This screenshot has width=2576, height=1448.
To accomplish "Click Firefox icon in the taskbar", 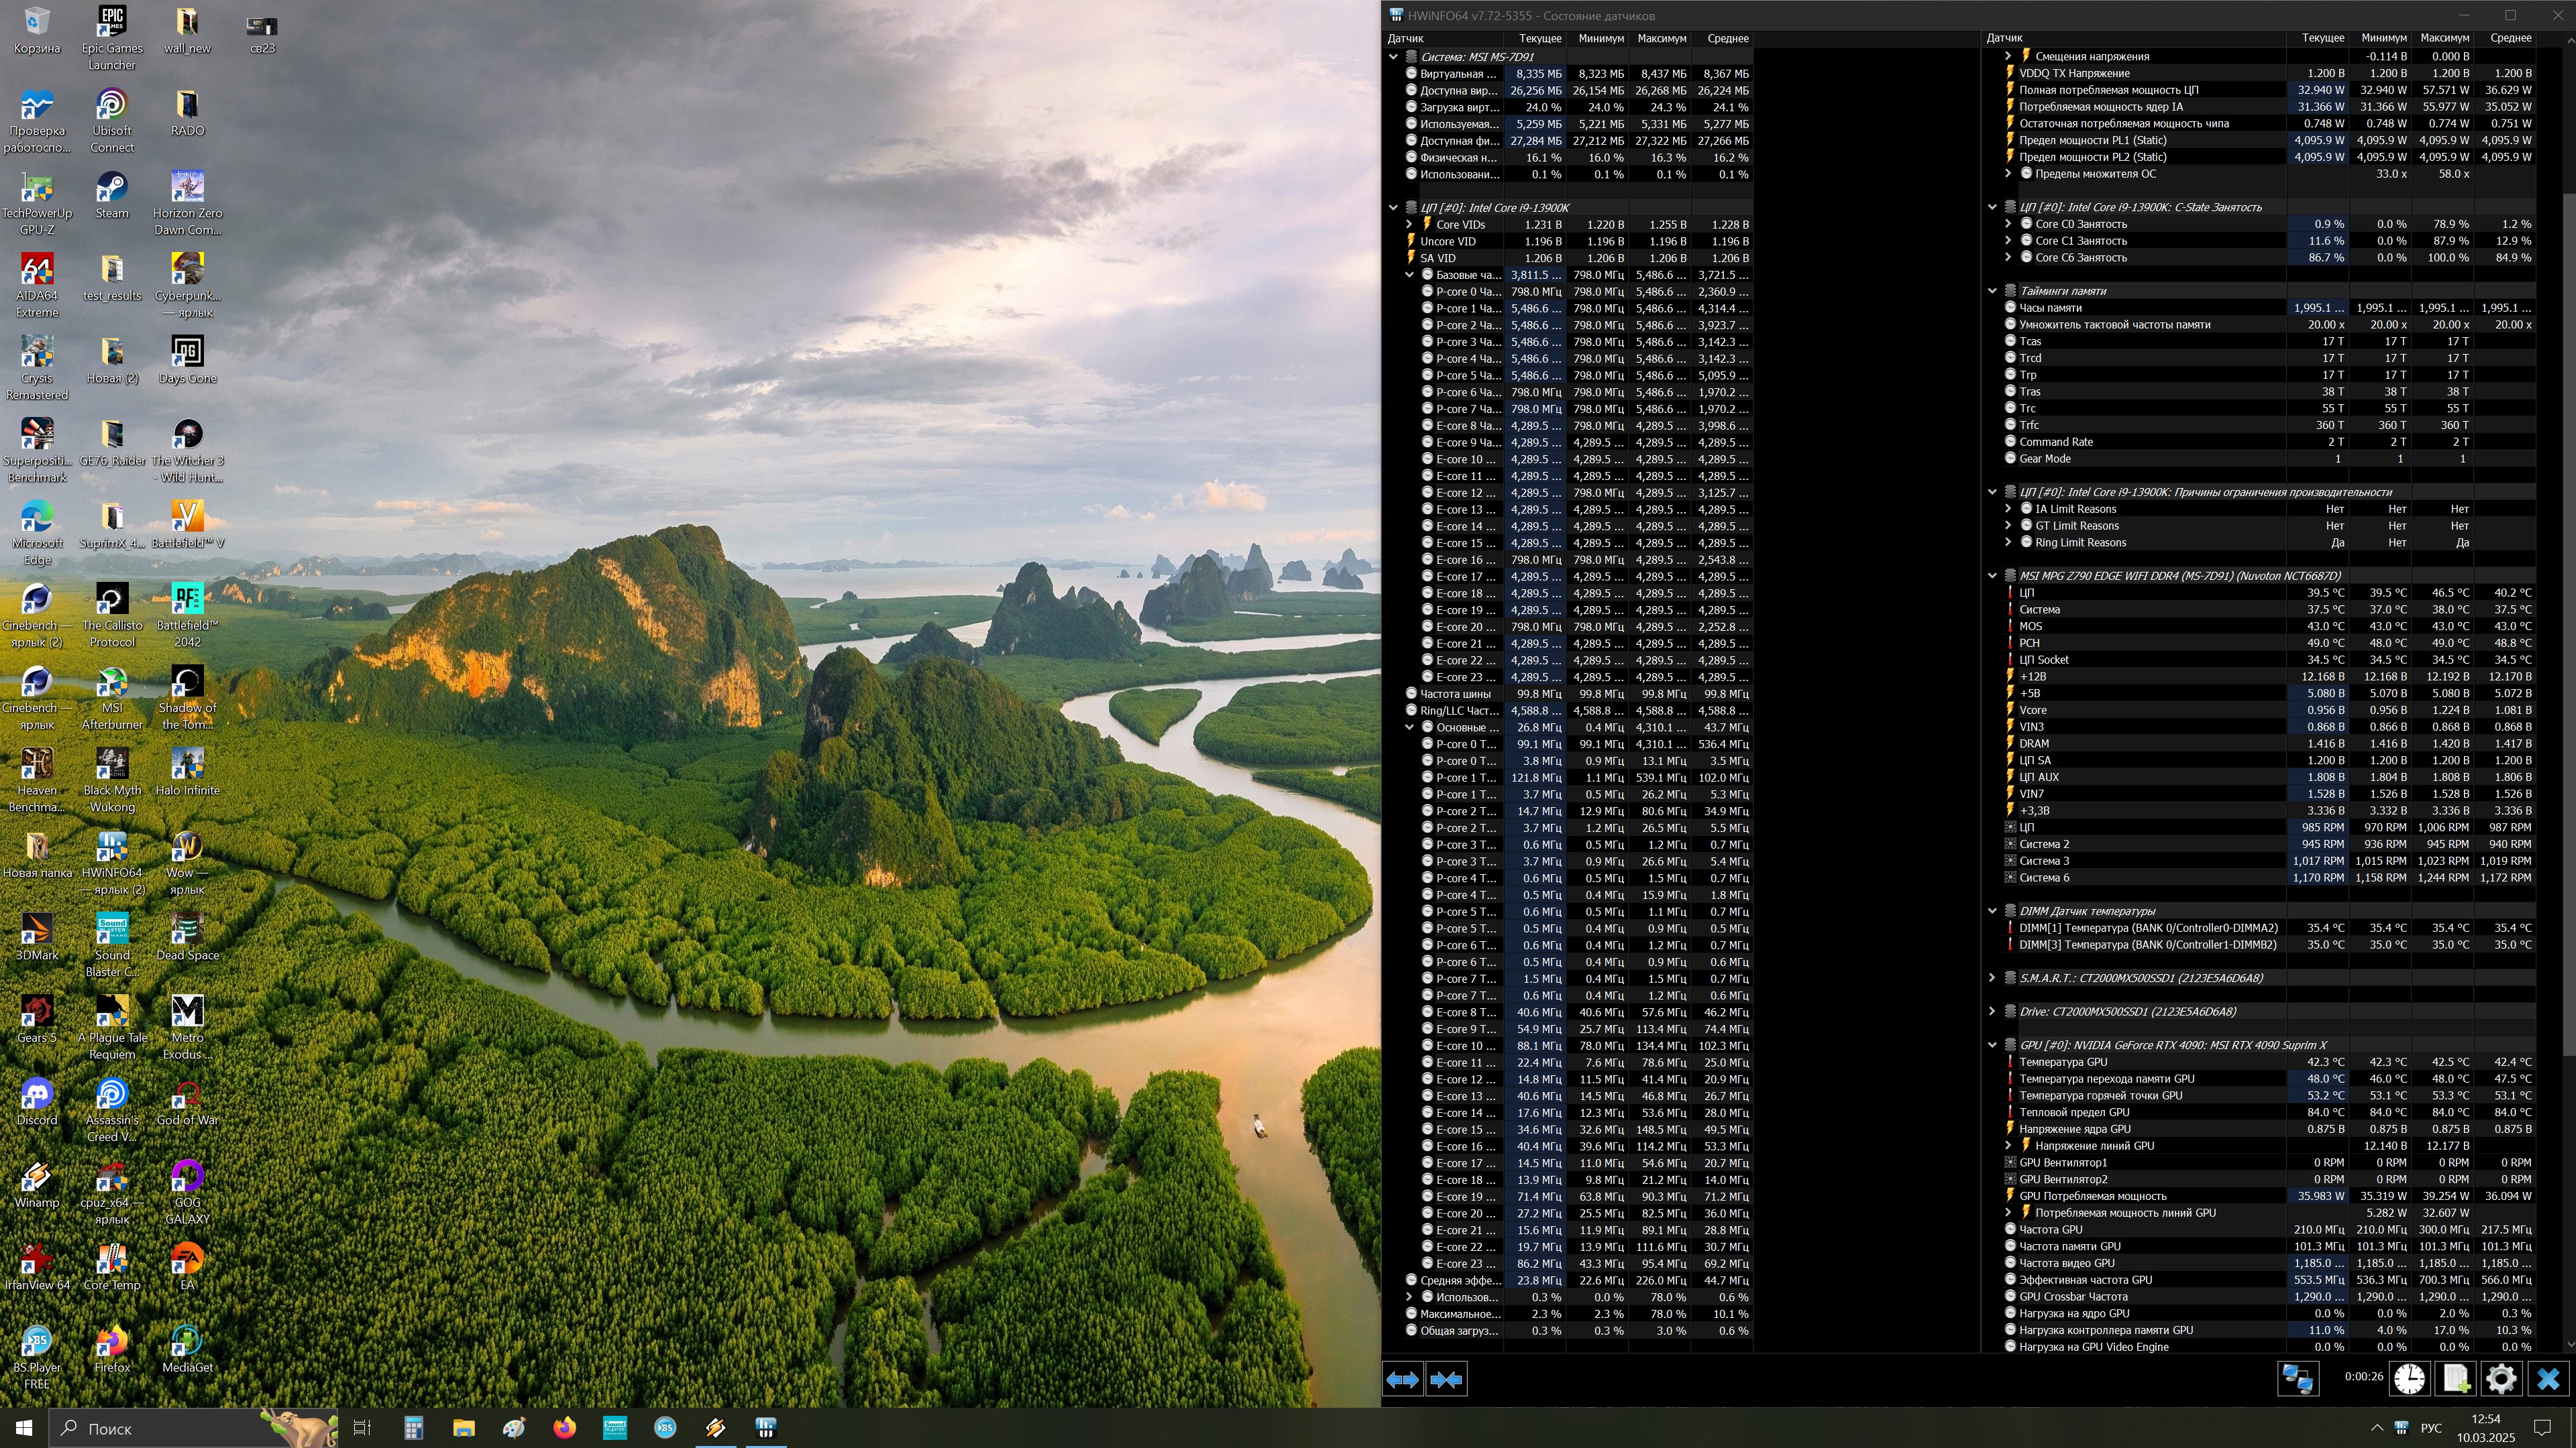I will click(564, 1428).
